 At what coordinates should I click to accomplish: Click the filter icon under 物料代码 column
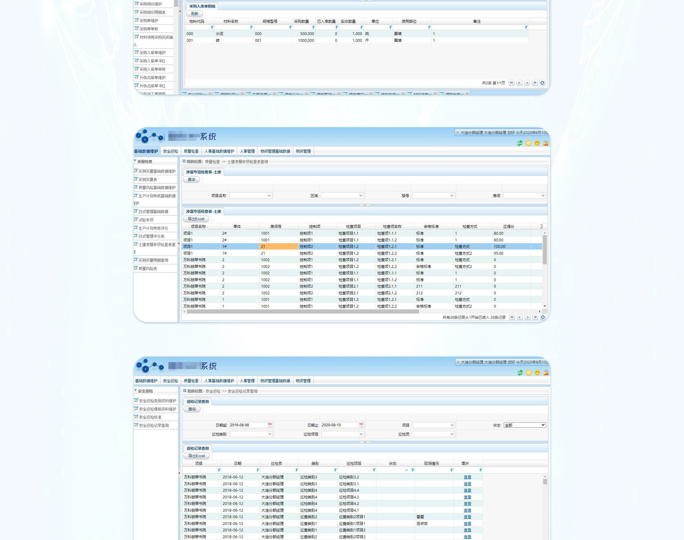click(x=212, y=27)
